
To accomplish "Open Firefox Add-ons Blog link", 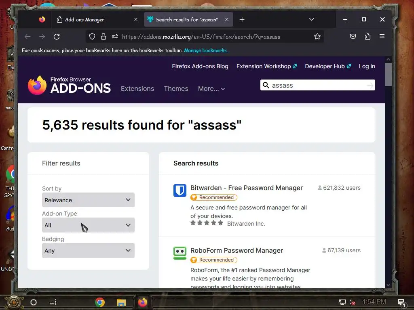I will click(200, 67).
